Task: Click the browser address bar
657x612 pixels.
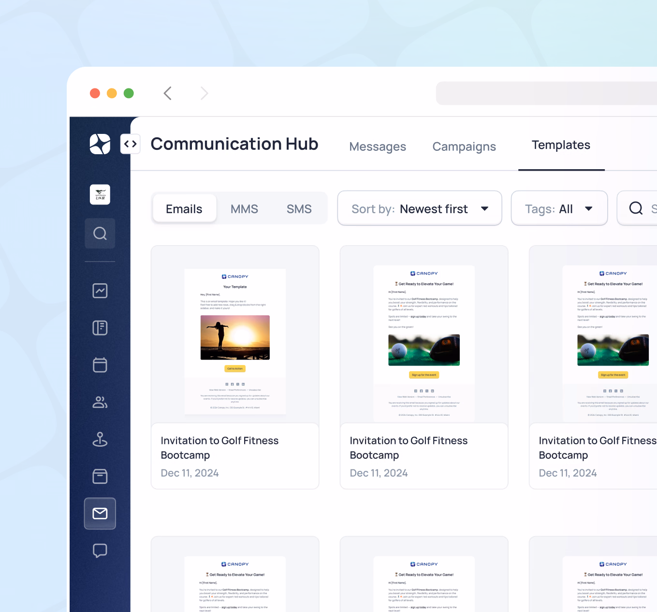Action: [546, 93]
